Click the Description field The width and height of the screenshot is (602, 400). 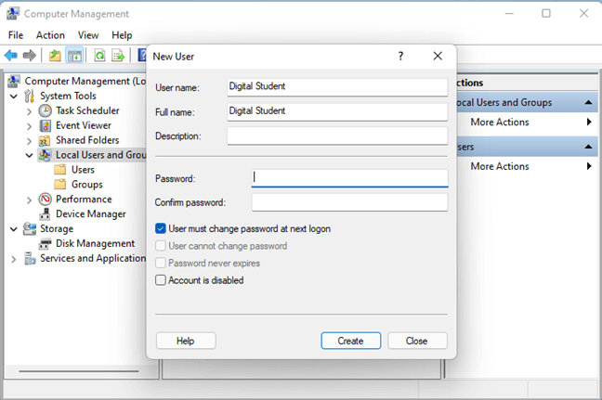[x=337, y=135]
